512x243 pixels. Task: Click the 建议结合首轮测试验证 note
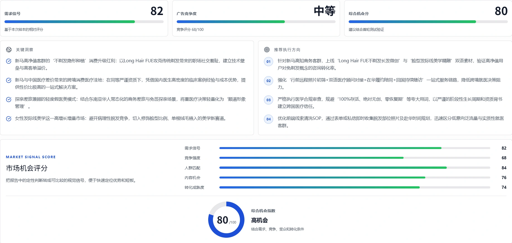(x=366, y=29)
